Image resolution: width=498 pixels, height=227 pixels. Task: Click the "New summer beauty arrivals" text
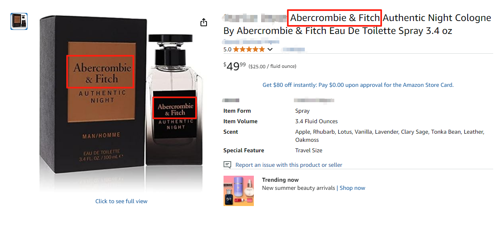click(298, 188)
